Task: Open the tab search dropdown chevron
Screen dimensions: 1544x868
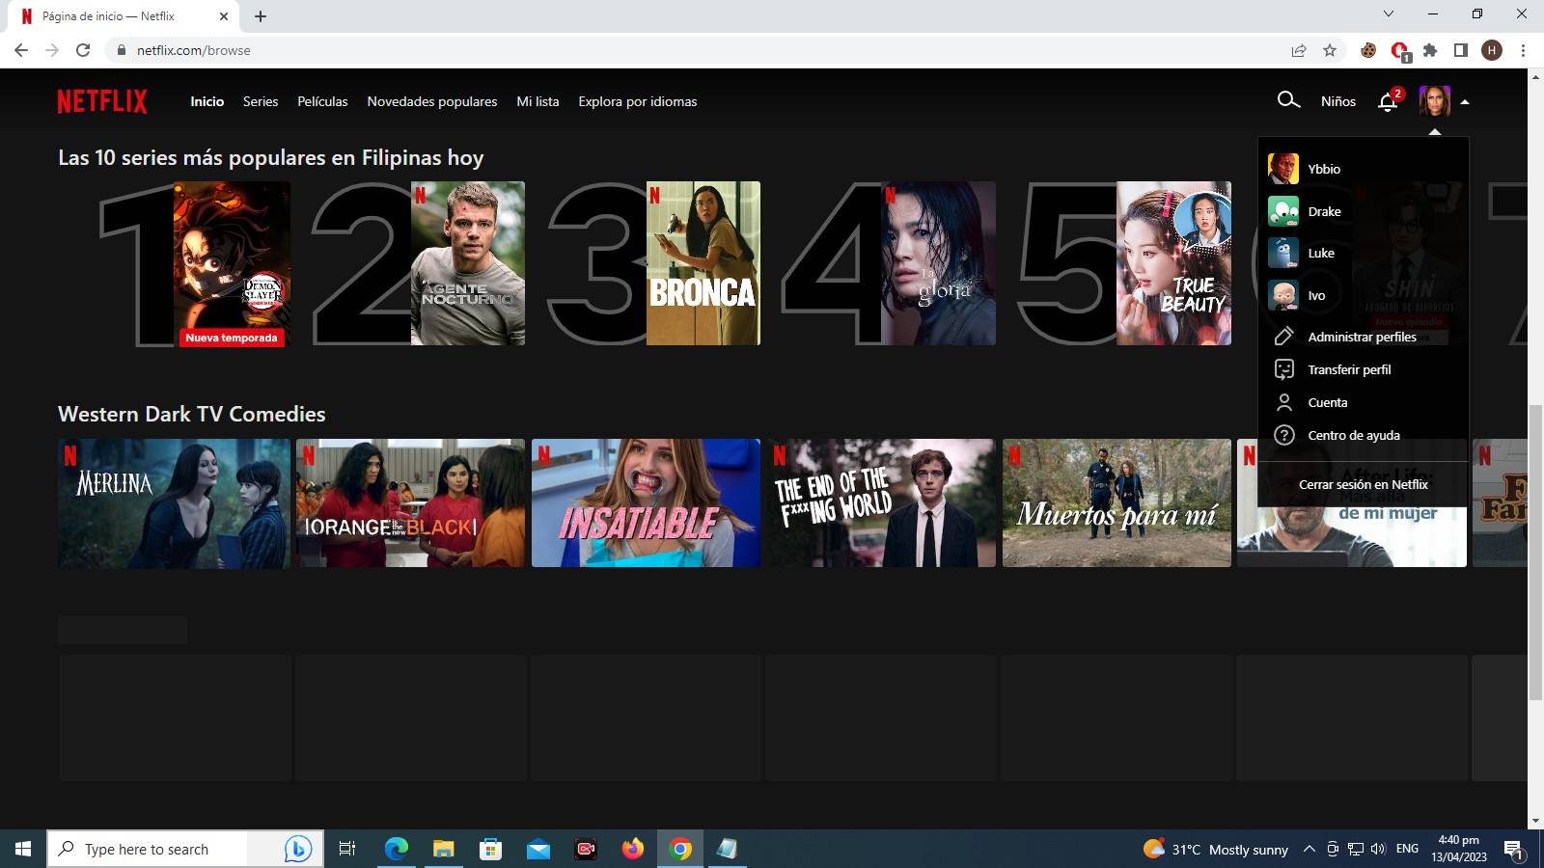Action: pyautogui.click(x=1389, y=14)
